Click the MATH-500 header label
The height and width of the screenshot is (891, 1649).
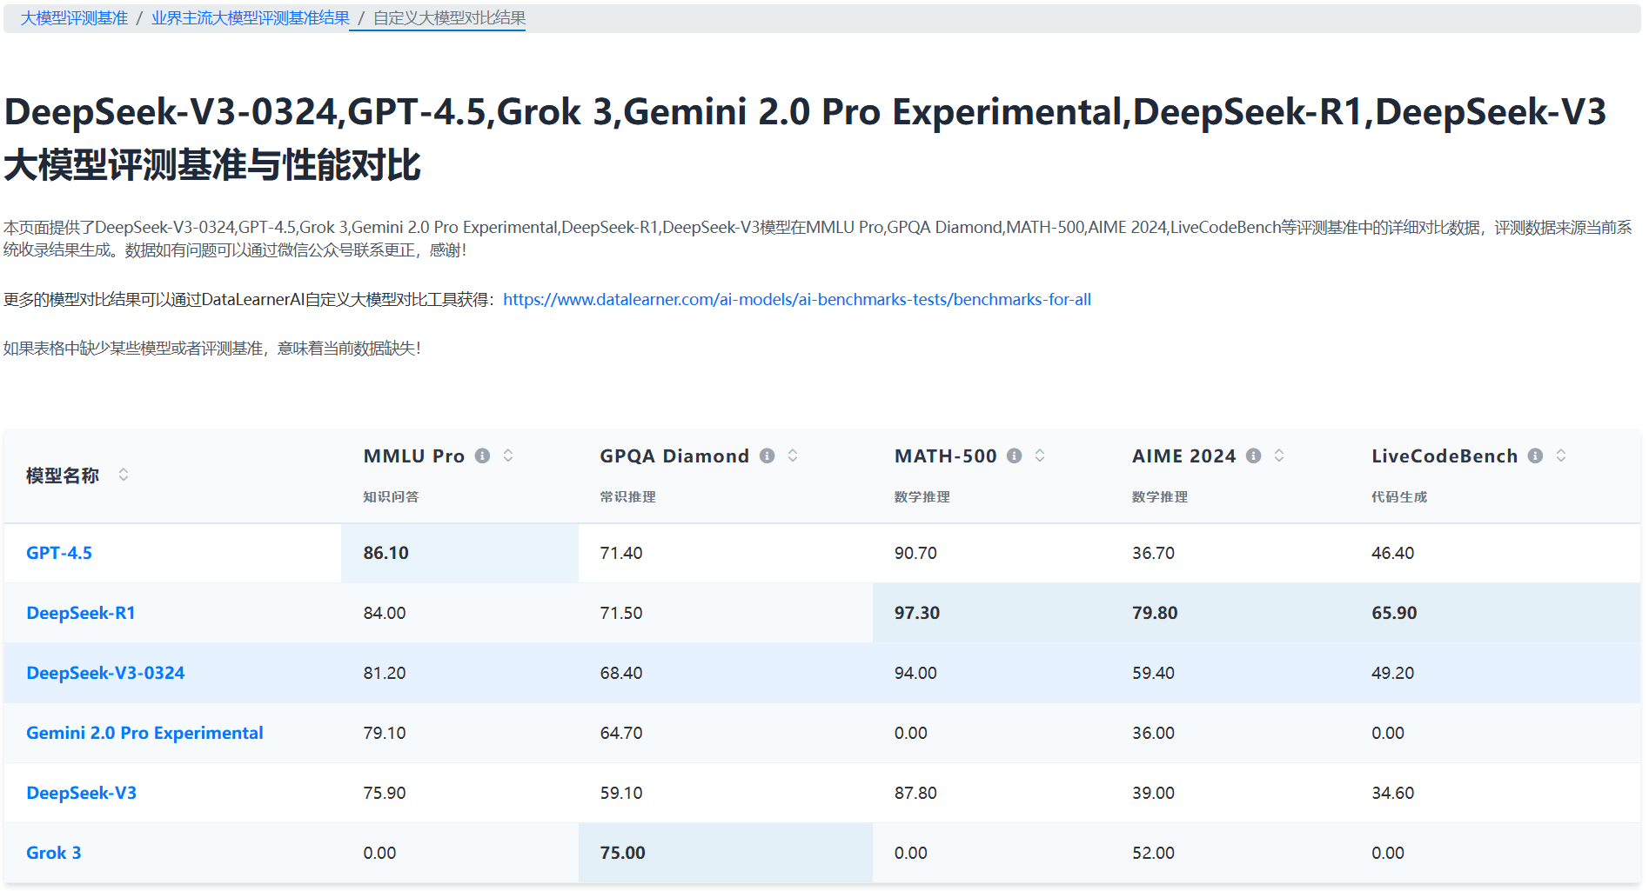click(x=946, y=456)
